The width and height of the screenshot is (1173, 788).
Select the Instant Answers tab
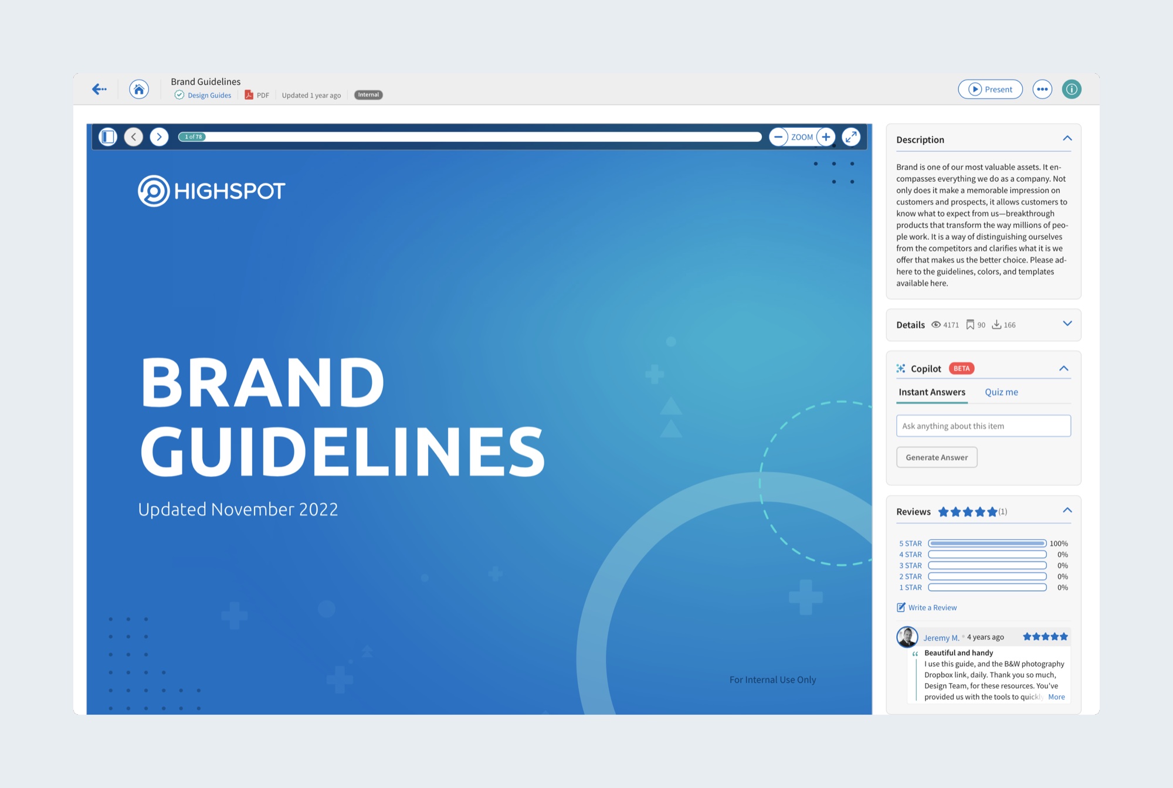pyautogui.click(x=932, y=392)
